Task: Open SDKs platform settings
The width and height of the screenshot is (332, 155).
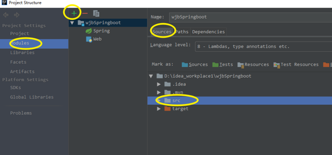Action: pyautogui.click(x=15, y=88)
